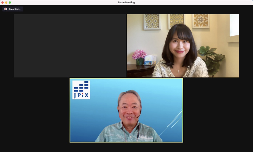Enter full screen with the green button
This screenshot has height=152, width=253.
[x=10, y=2]
